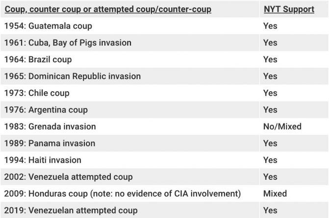The width and height of the screenshot is (329, 218).
Task: Click the "NYT Support" column header
Action: [288, 9]
